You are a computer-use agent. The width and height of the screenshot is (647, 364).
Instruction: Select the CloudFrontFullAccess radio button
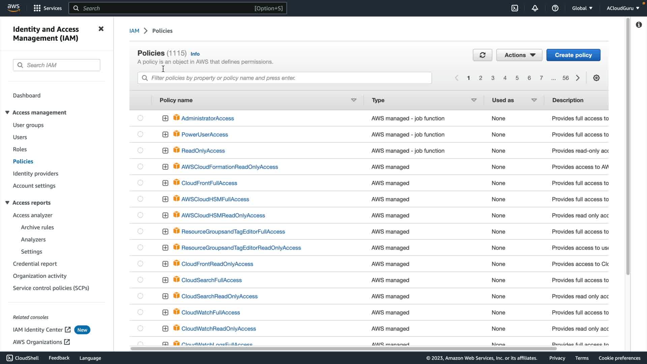[x=140, y=183]
